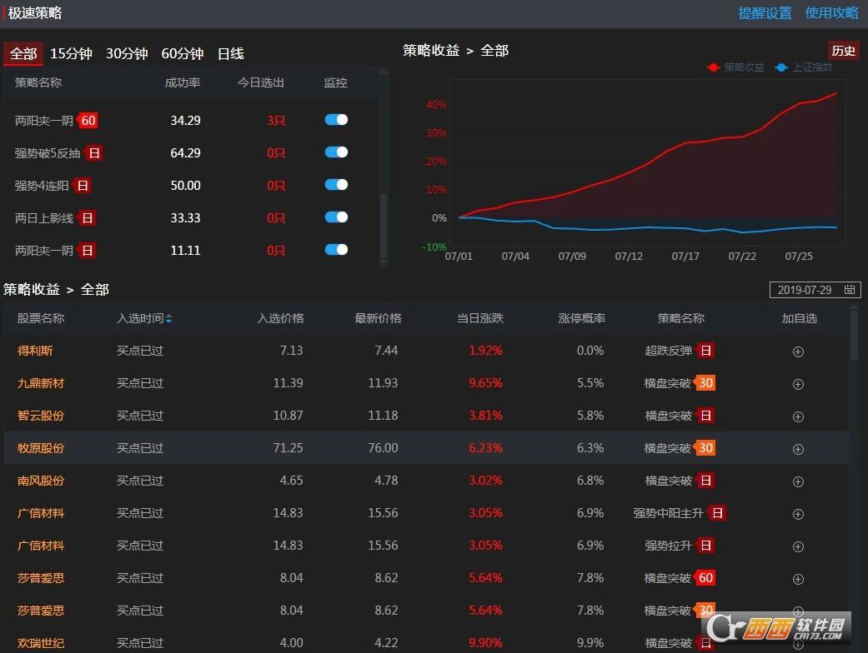Switch to the 30分钟 tab

127,53
